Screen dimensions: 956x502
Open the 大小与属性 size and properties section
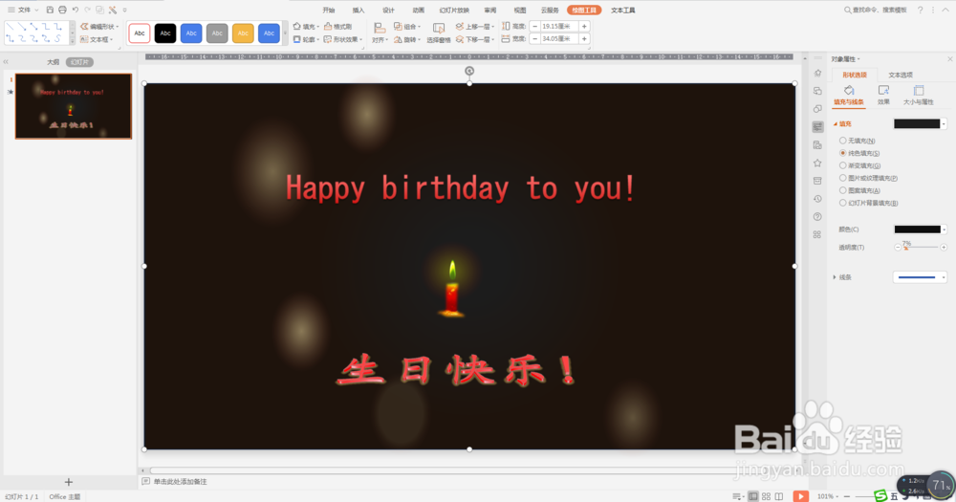[918, 96]
